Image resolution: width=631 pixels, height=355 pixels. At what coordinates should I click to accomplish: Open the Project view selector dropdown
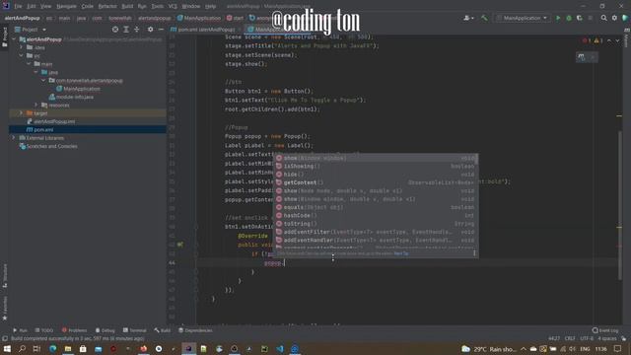coord(31,30)
